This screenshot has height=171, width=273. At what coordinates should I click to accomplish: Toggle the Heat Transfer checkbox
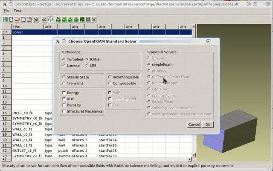tap(122, 99)
